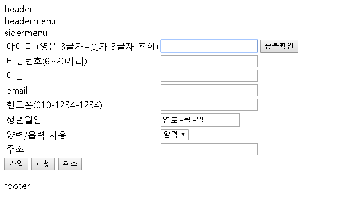Select the 주소 address field
This screenshot has width=355, height=217.
click(209, 149)
